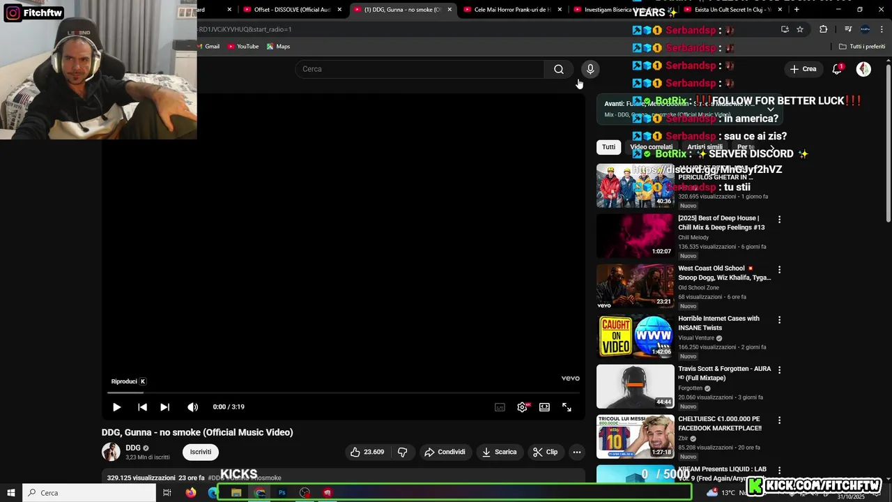Skip to previous video in player
Viewport: 892px width, 502px height.
click(x=142, y=407)
